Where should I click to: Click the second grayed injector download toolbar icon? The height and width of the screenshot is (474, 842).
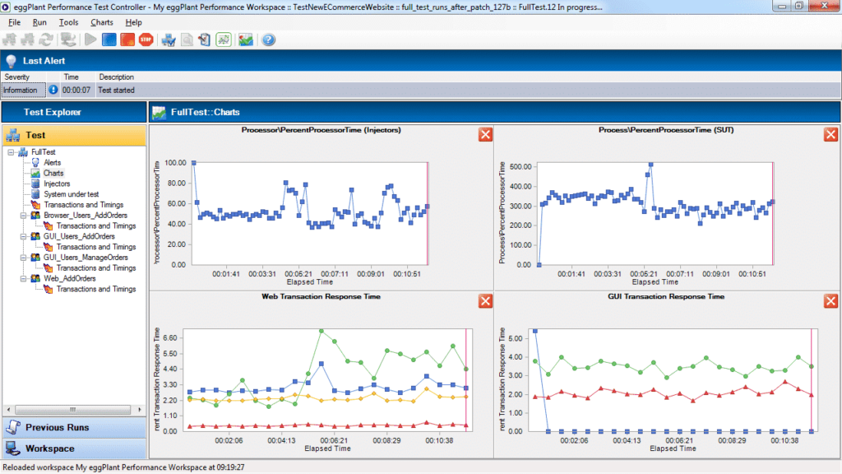[x=28, y=39]
